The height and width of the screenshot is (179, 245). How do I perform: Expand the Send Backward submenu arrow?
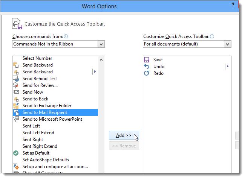(95, 71)
